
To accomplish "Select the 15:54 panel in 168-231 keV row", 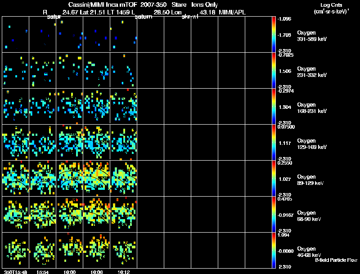I will tap(42, 106).
